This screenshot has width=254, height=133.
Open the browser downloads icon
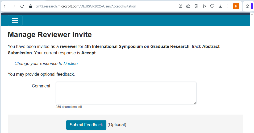(220, 6)
